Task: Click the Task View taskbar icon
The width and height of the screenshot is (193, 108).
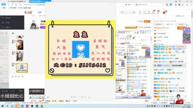Action: [x=7, y=106]
